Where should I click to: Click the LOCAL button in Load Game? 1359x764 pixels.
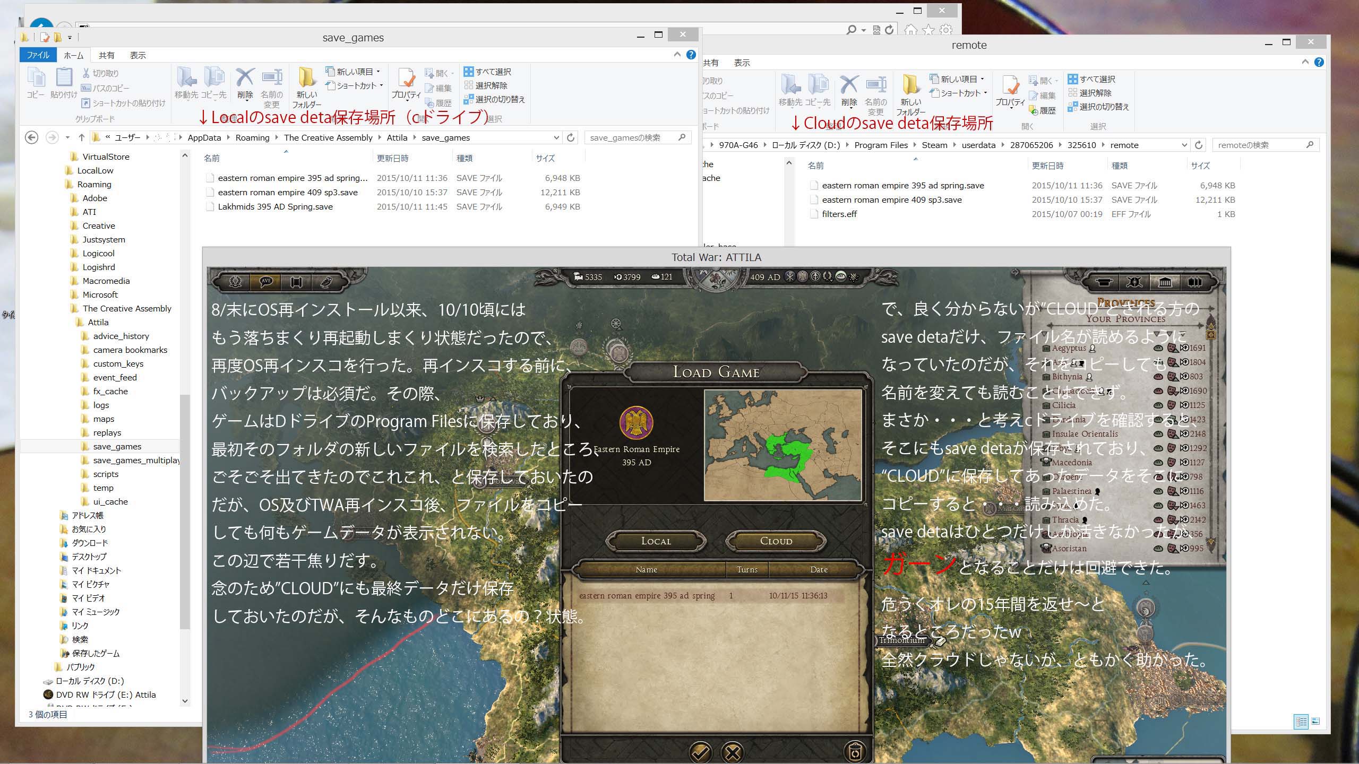click(x=656, y=541)
